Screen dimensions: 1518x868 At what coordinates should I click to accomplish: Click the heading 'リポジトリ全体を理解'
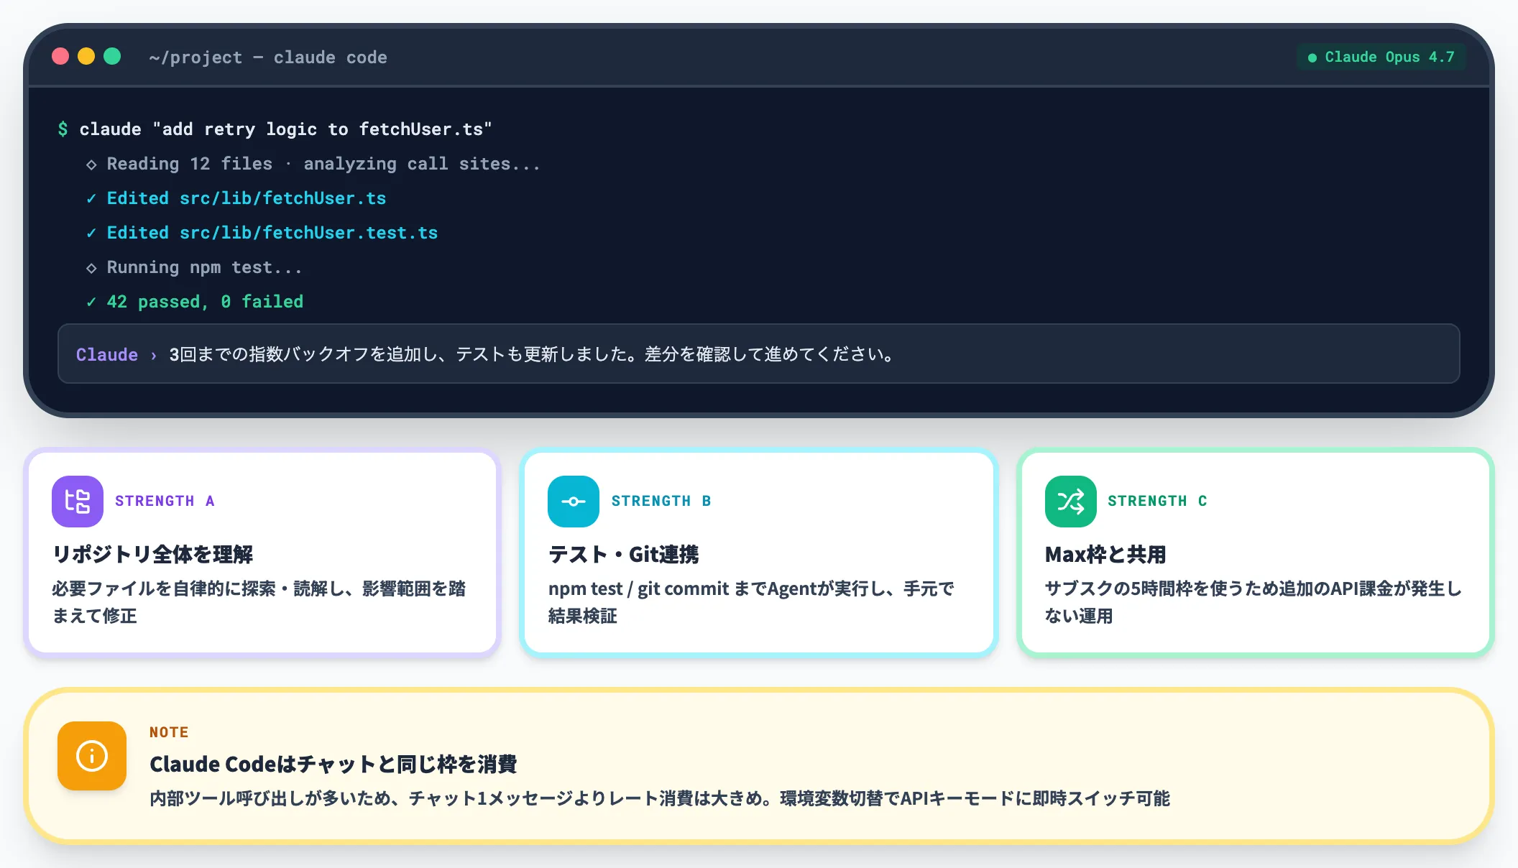point(152,554)
